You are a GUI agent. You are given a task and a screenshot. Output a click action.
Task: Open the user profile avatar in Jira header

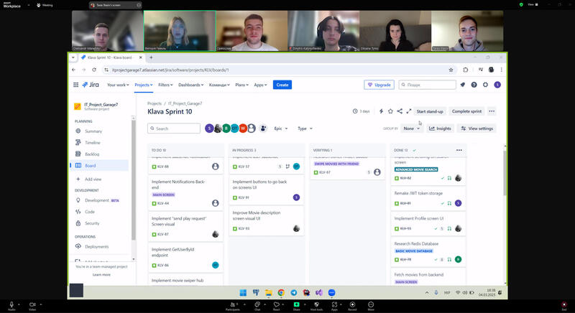tap(497, 85)
